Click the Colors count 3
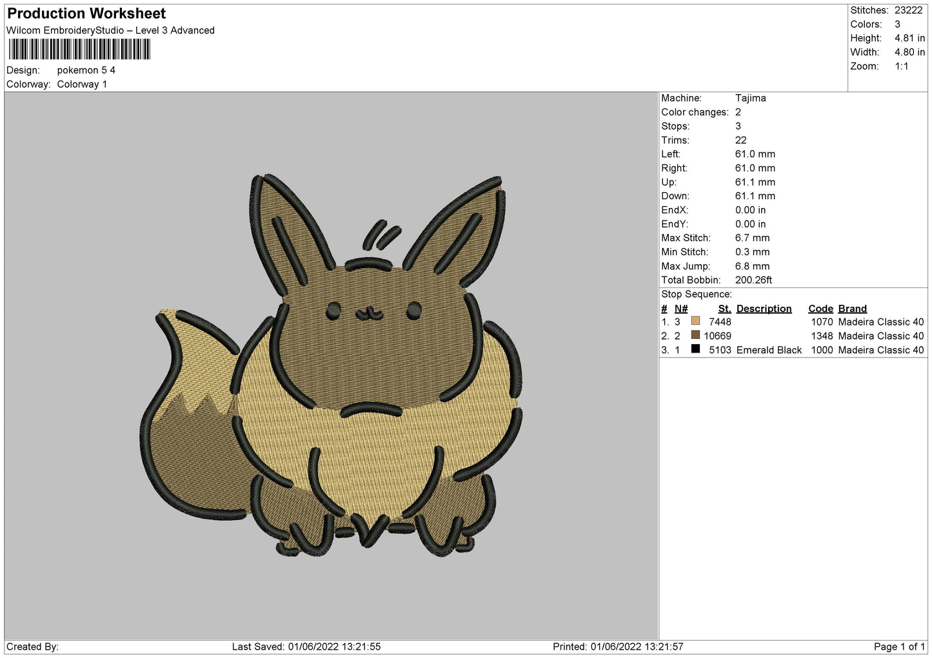The width and height of the screenshot is (932, 658). click(x=897, y=24)
